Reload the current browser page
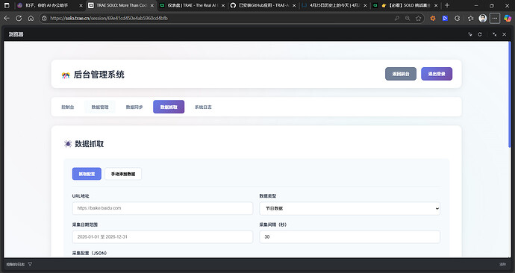The height and width of the screenshot is (273, 515). tap(19, 19)
